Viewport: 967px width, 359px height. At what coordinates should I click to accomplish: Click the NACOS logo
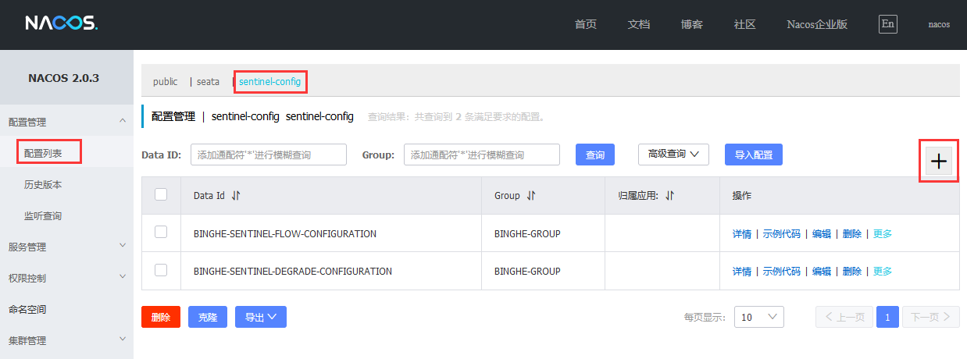click(61, 23)
